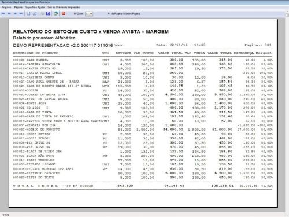Viewport: 289px width, 217px height.
Task: Click 'TOTAL GERAL' label in footer row
Action: tap(35, 186)
